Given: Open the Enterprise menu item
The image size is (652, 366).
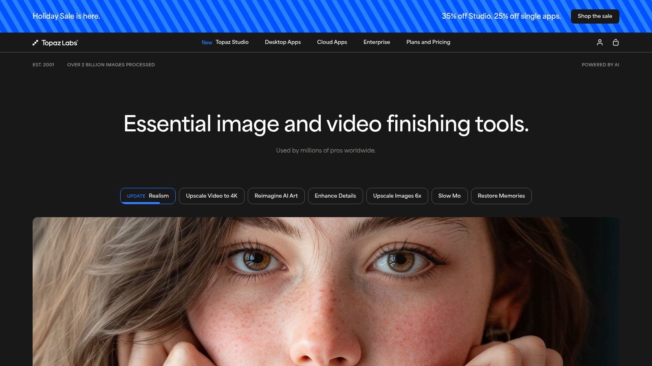Looking at the screenshot, I should point(377,42).
